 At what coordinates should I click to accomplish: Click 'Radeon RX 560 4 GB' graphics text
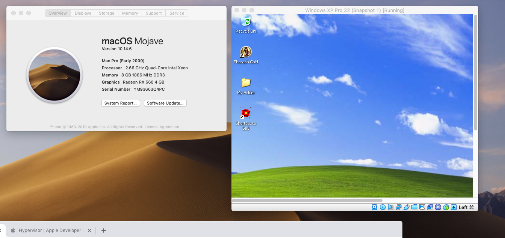click(x=144, y=82)
